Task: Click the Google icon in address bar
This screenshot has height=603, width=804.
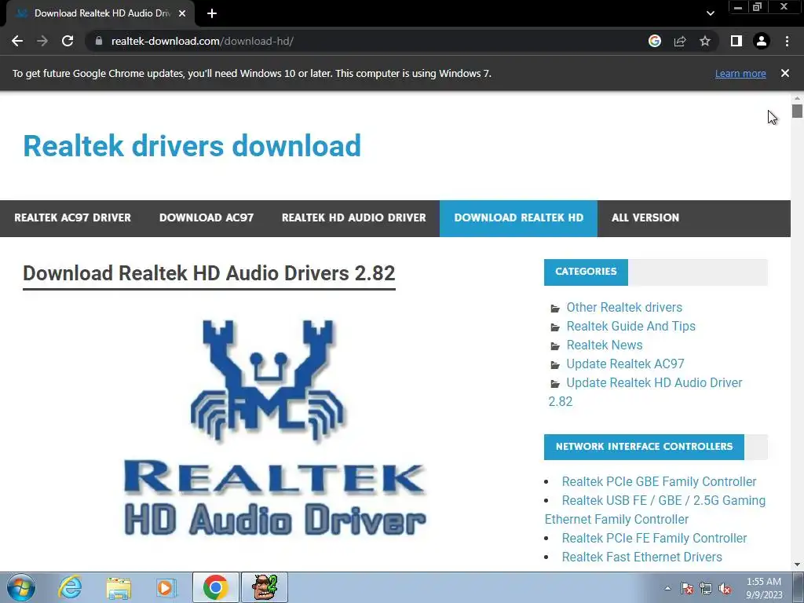Action: pyautogui.click(x=654, y=41)
